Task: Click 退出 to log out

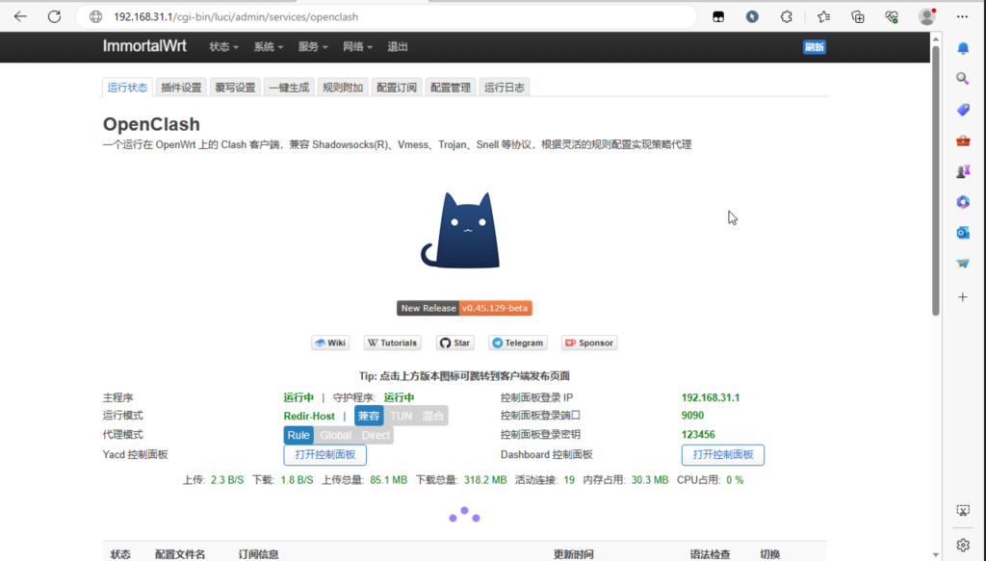Action: (398, 46)
